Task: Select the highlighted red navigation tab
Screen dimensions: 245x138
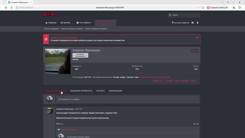Action: pyautogui.click(x=106, y=23)
